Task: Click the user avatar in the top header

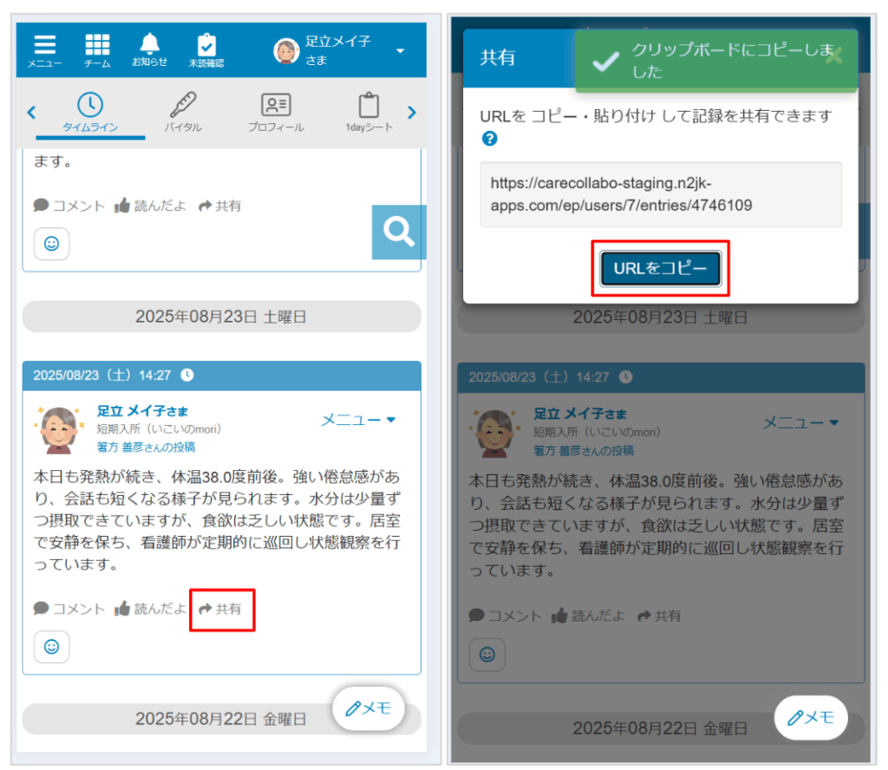Action: coord(286,51)
